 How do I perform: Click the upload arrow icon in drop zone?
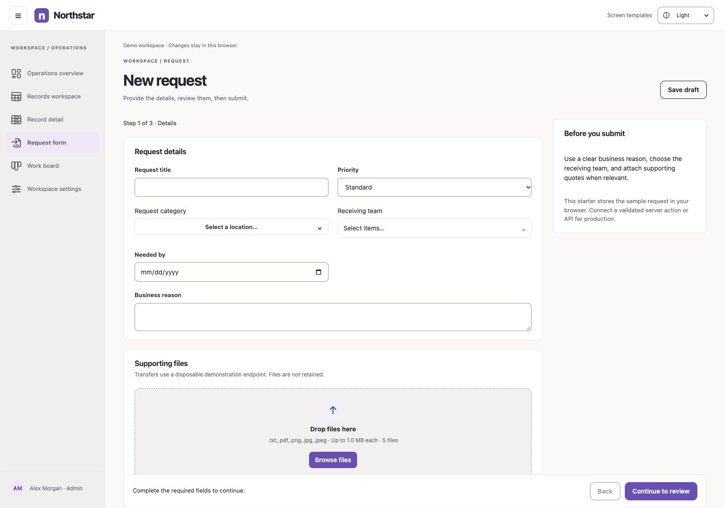333,410
